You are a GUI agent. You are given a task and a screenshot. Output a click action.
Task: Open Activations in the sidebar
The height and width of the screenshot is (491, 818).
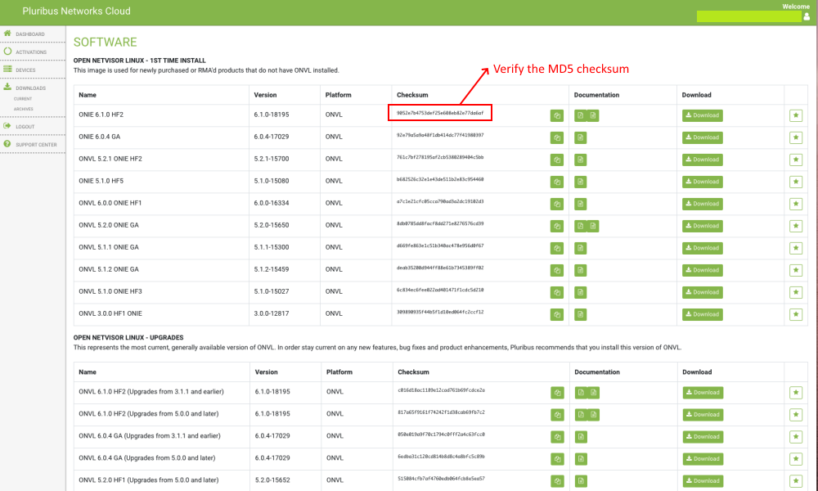click(x=31, y=52)
